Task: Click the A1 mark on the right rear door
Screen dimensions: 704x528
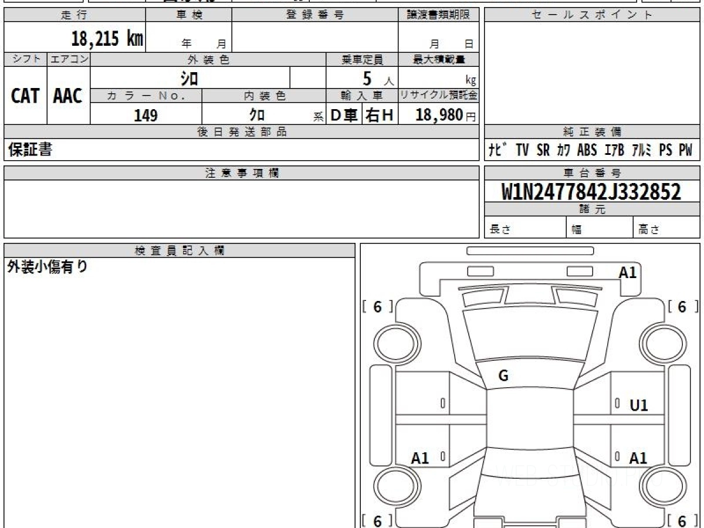Action: click(x=638, y=458)
